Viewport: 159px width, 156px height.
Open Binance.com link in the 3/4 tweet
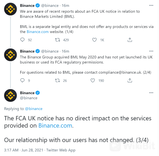pyautogui.click(x=55, y=125)
